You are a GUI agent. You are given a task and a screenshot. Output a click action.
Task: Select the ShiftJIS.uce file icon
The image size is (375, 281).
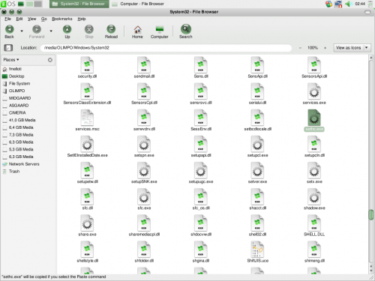[x=257, y=250]
